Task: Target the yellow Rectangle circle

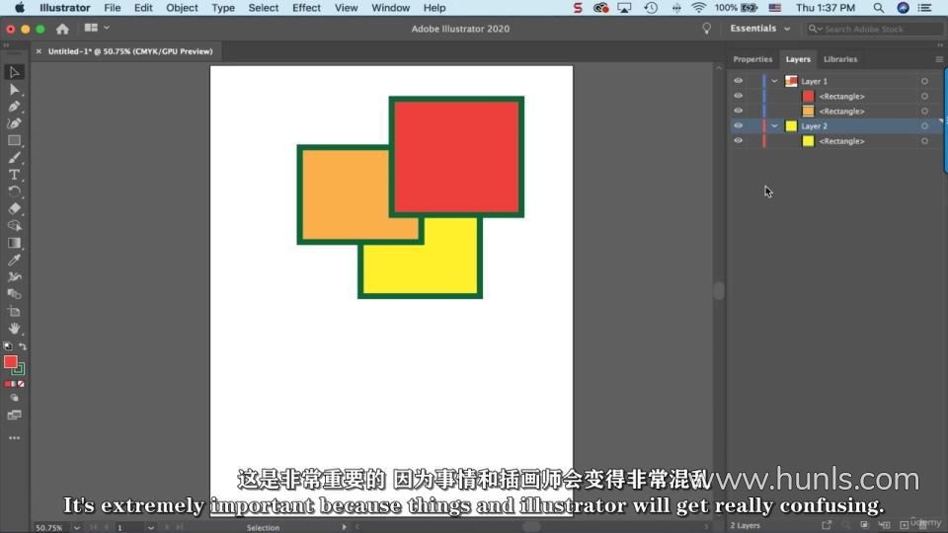Action: point(924,141)
